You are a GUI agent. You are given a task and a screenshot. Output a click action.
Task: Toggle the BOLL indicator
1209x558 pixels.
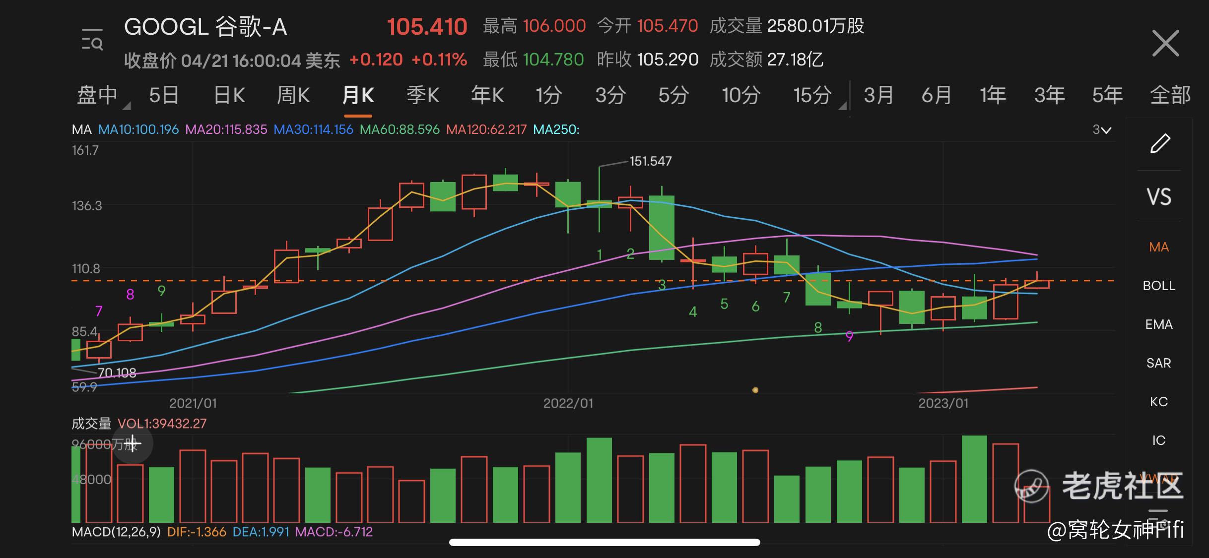coord(1159,286)
